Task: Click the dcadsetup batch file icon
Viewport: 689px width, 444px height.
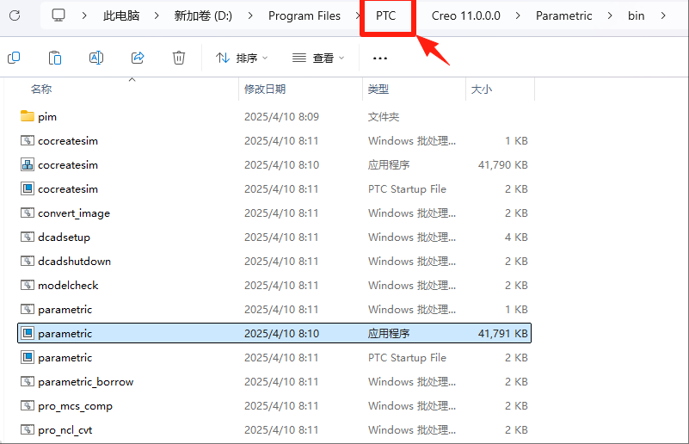Action: pyautogui.click(x=28, y=237)
